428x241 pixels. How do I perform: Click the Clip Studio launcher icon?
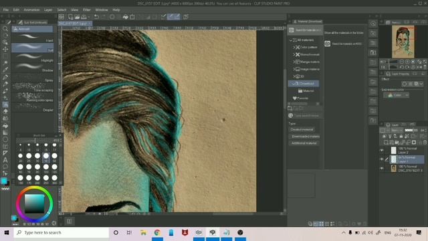click(x=62, y=17)
